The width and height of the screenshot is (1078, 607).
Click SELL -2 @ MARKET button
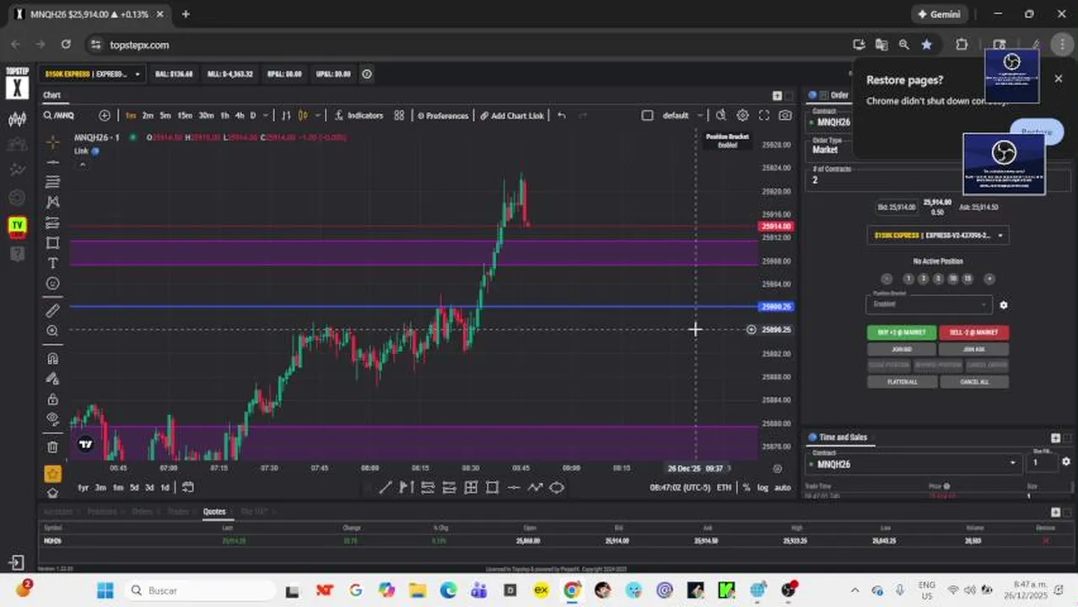pos(973,332)
